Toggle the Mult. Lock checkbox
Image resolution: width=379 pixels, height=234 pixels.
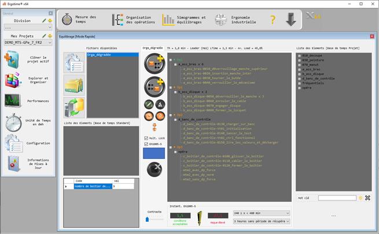[x=147, y=138]
